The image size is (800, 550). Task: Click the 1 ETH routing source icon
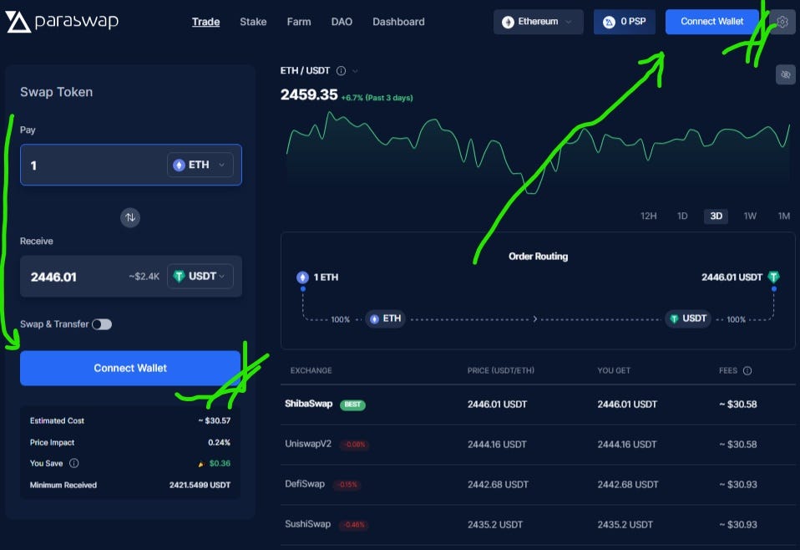click(x=302, y=278)
